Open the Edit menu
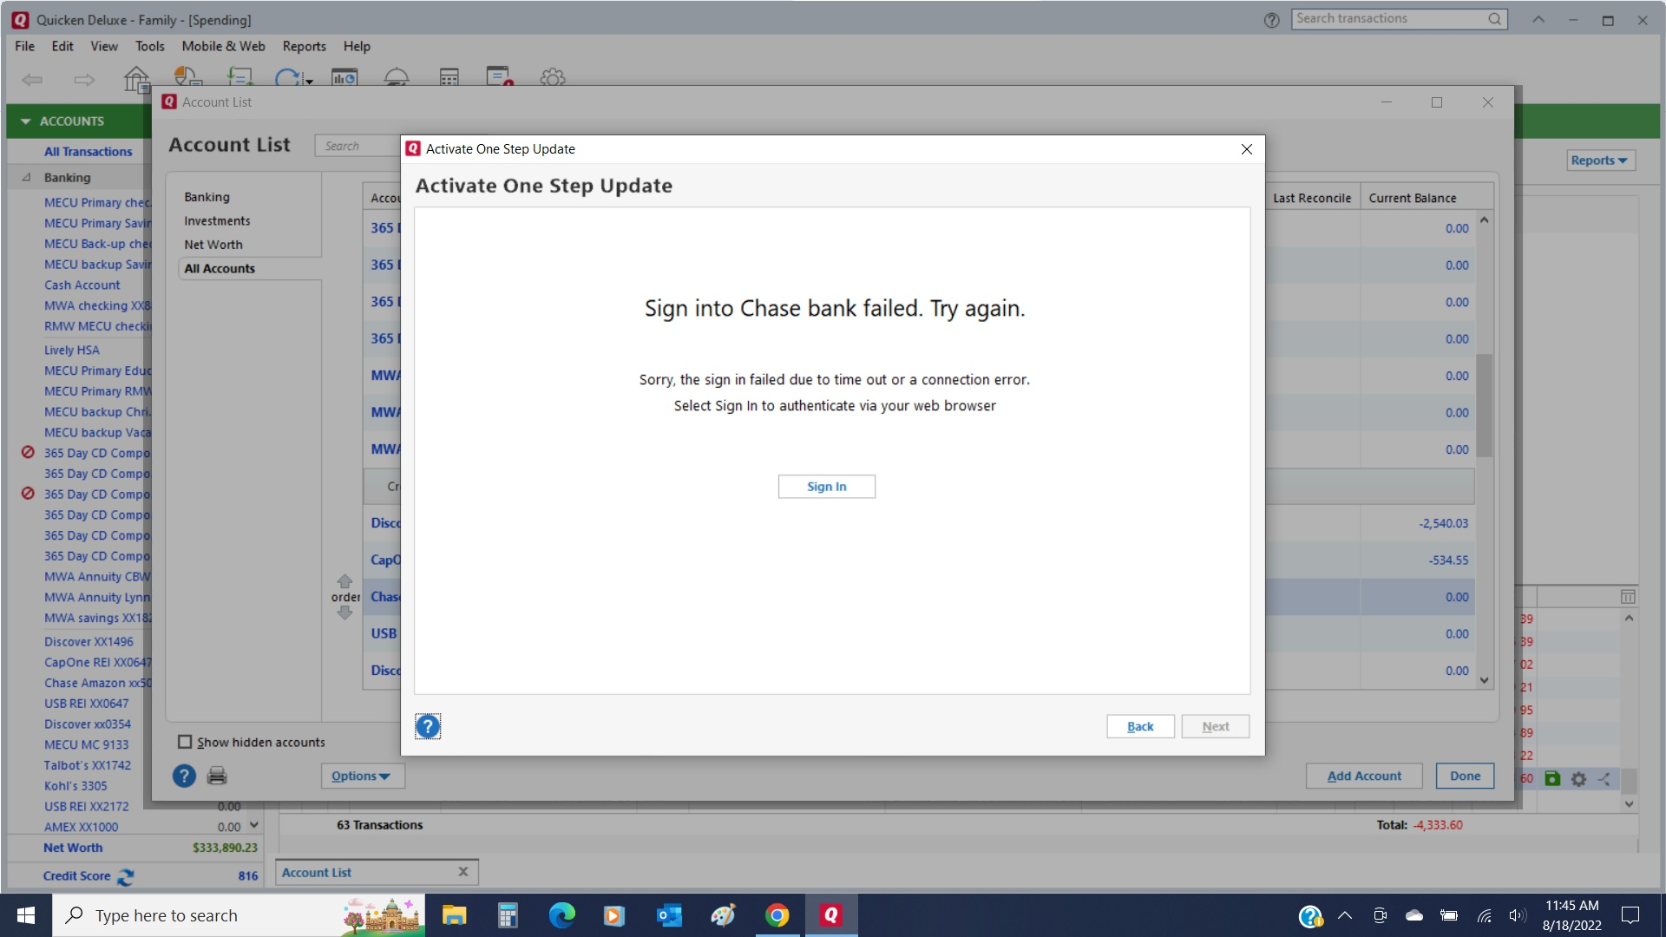 62,46
